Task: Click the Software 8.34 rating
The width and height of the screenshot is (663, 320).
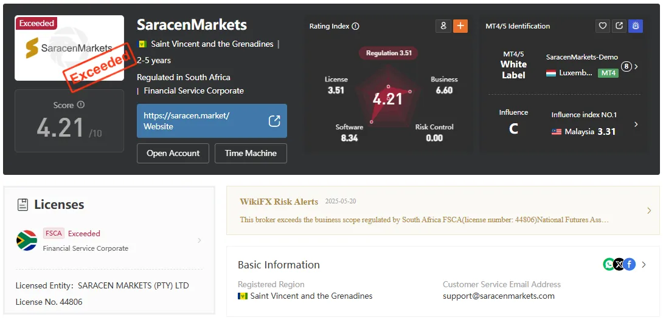Action: [349, 132]
